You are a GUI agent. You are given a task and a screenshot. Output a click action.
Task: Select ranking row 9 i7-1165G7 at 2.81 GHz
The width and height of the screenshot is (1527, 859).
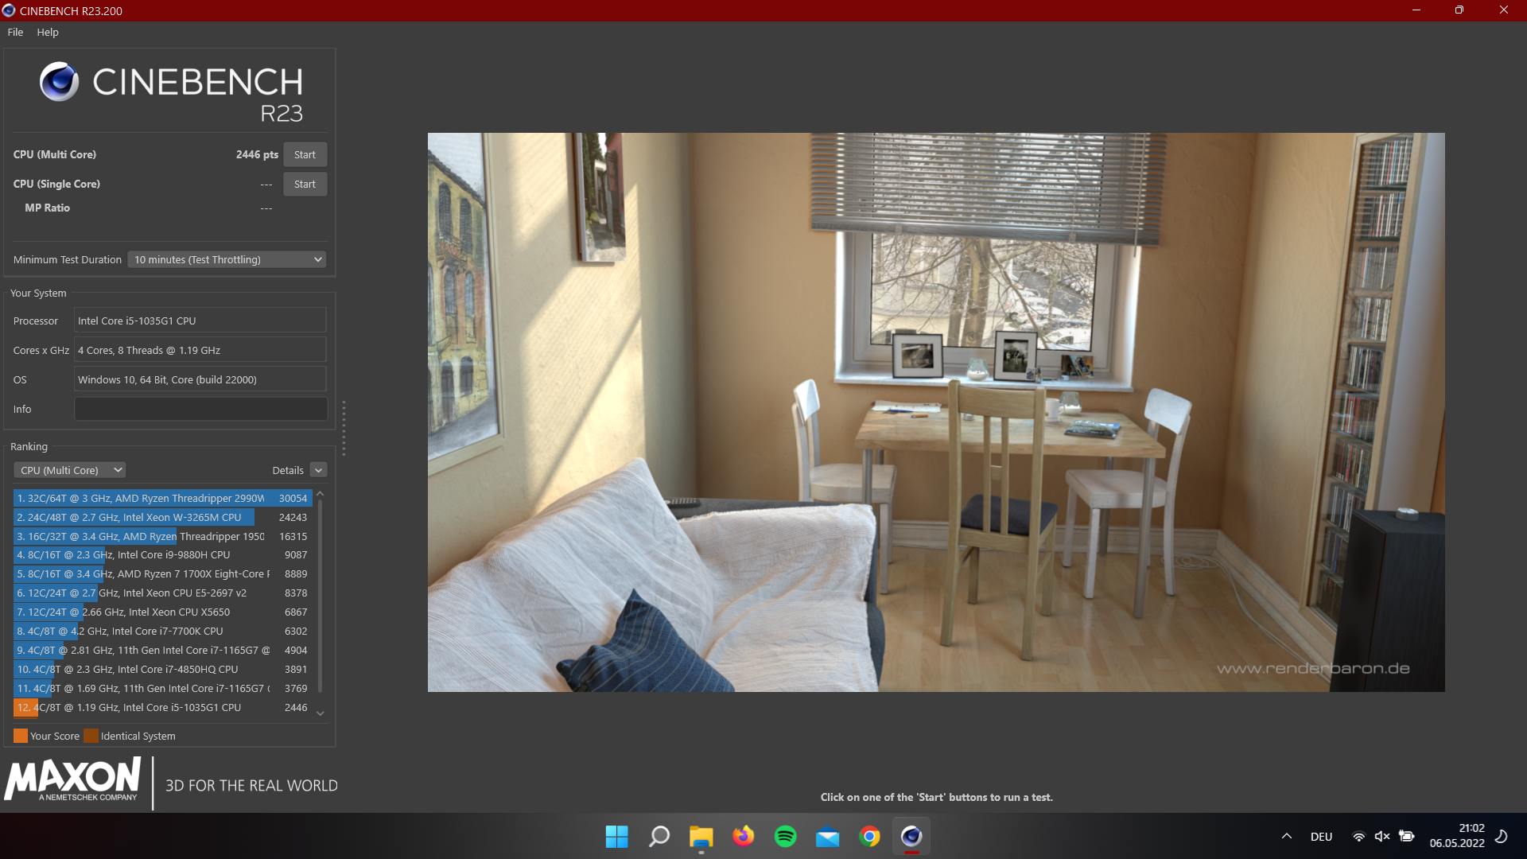tap(162, 650)
